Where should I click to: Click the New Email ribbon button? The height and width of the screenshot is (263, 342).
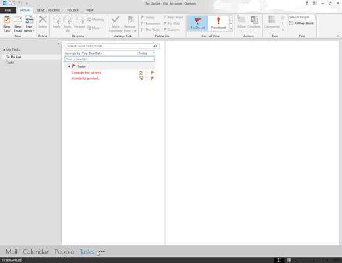click(x=18, y=24)
